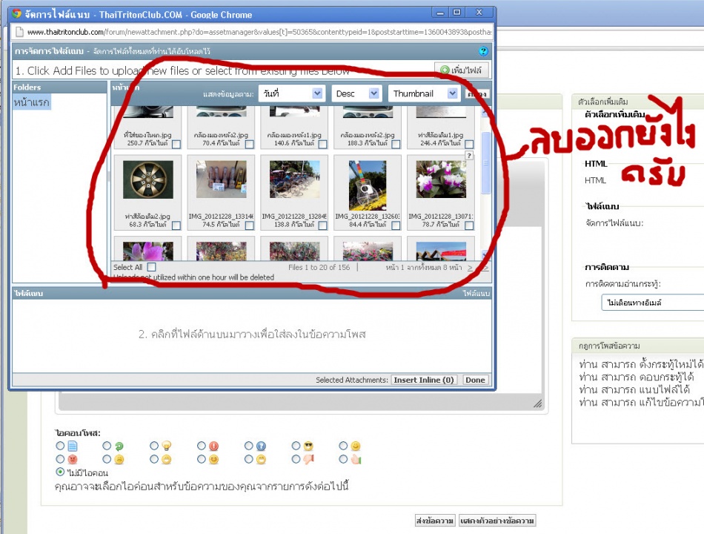This screenshot has width=704, height=534.
Task: Click the Insert Inline (0) button
Action: click(x=423, y=380)
